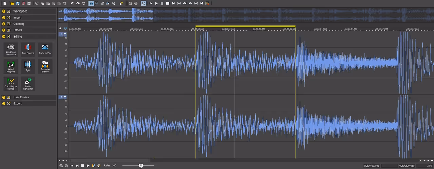This screenshot has height=169, width=434.
Task: Select track 2 number button
Action: pos(61,97)
